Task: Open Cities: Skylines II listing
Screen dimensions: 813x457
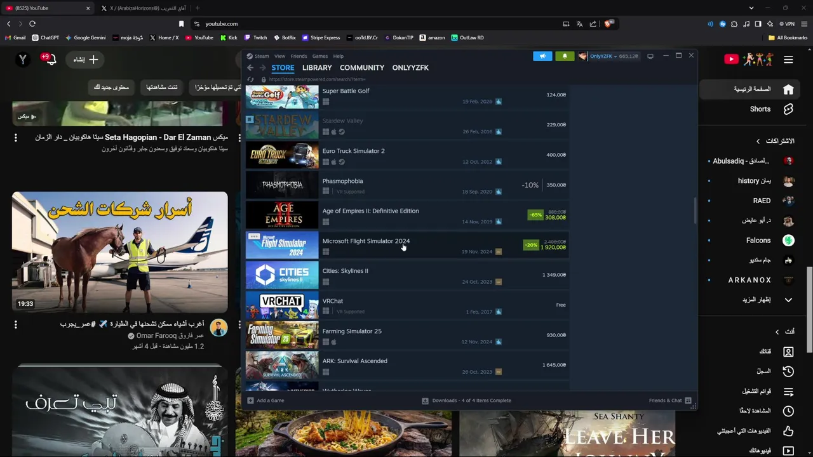Action: [x=406, y=275]
